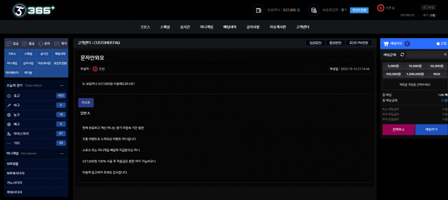
Task: Open 미니게임 in the top navigation
Action: (x=206, y=27)
